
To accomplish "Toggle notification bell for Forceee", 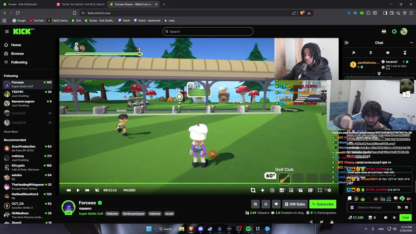I will pos(266,204).
